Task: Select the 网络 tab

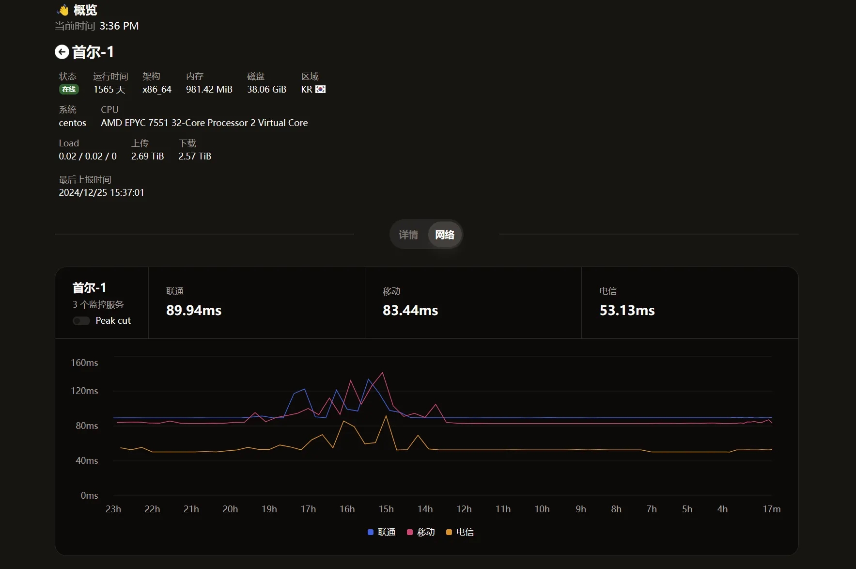Action: (x=444, y=235)
